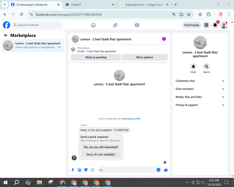Screen dimensions: 234x187
Task: Open the notifications bell
Action: click(215, 25)
